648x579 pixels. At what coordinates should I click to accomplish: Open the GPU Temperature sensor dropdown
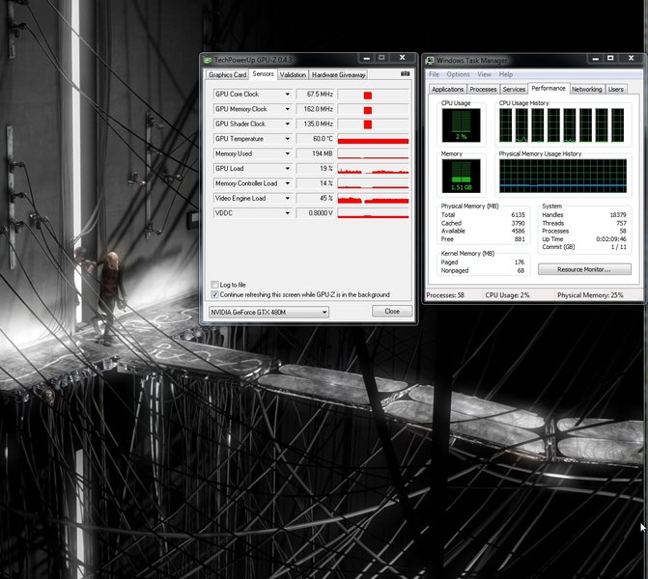pos(288,139)
